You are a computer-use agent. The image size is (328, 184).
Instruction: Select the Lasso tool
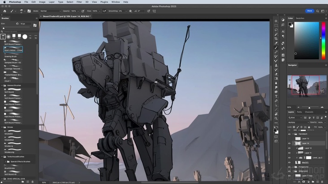click(x=276, y=30)
